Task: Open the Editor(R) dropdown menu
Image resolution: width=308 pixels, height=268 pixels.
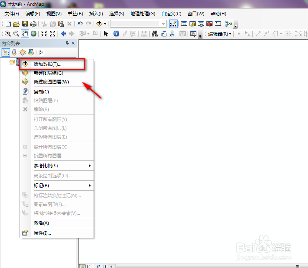Action: [x=220, y=34]
